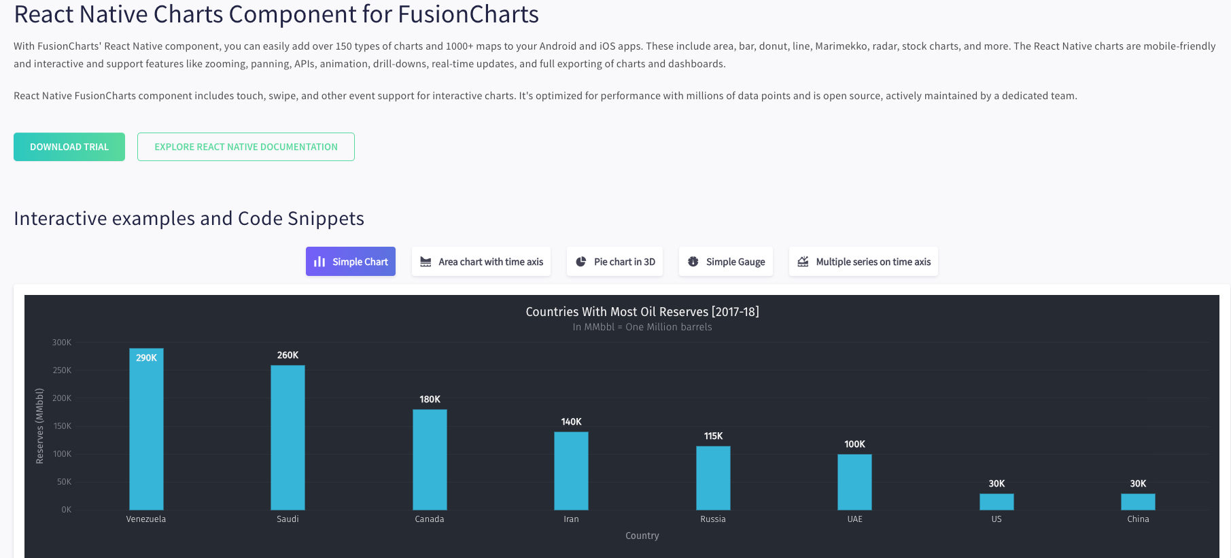Screen dimensions: 1231x558
Task: Open Explore React Native Documentation link
Action: point(246,147)
